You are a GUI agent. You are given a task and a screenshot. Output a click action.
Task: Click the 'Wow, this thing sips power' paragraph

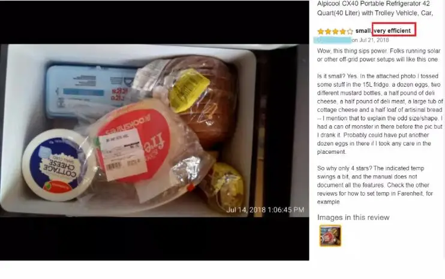(378, 55)
